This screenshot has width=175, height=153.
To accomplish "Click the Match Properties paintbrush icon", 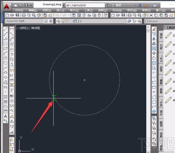I will (45, 15).
